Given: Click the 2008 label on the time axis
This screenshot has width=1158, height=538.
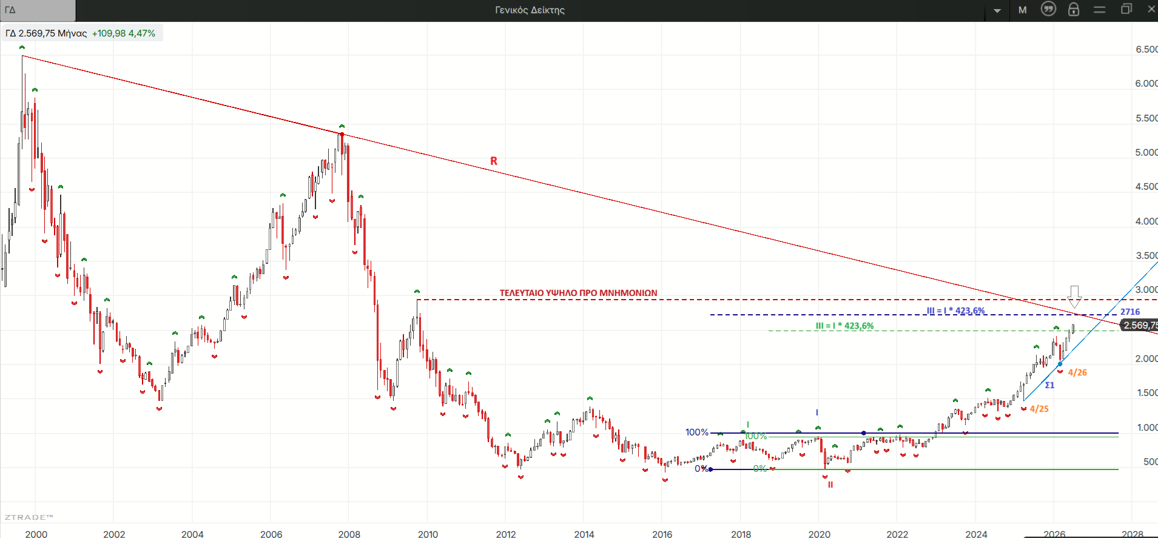Looking at the screenshot, I should click(349, 534).
